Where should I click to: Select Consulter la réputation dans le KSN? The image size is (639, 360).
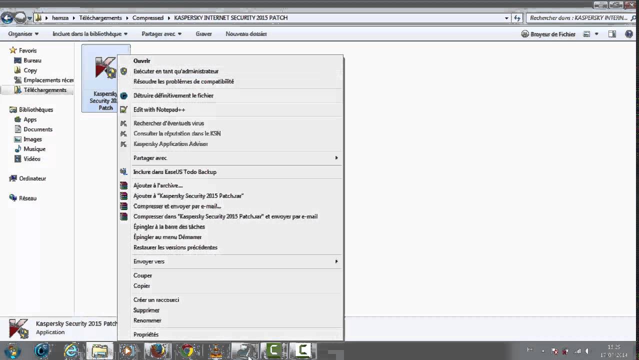pyautogui.click(x=176, y=133)
